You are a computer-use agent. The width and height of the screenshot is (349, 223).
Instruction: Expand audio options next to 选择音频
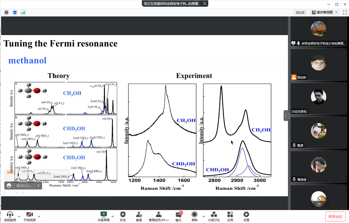coord(19,216)
